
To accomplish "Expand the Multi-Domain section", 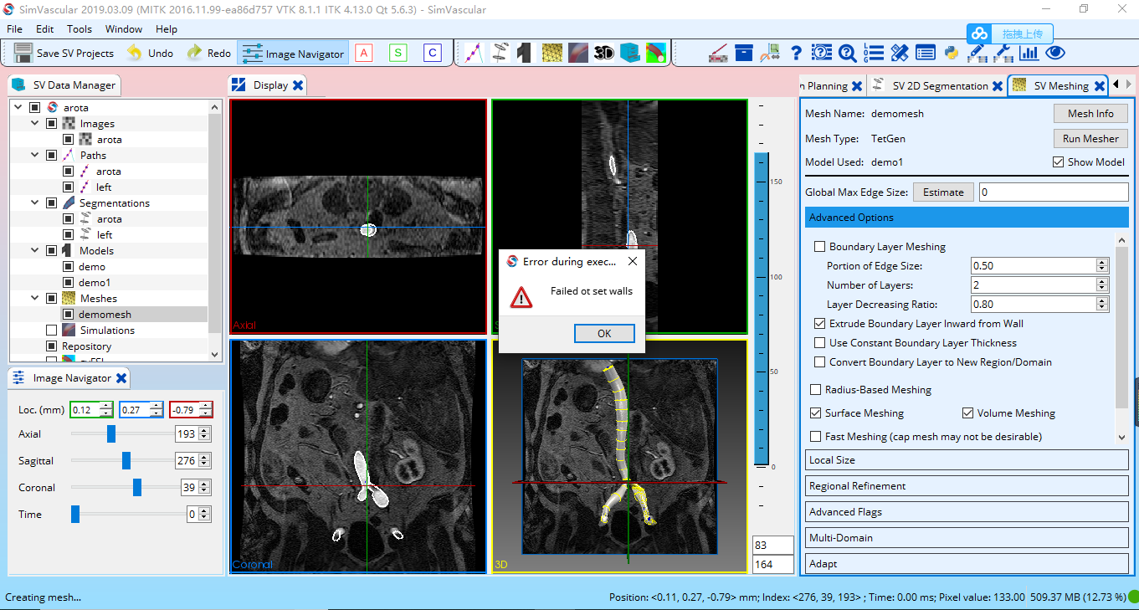I will click(x=967, y=538).
